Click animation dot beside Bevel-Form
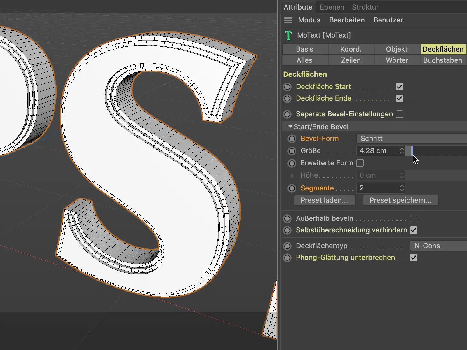Viewport: 467px width, 350px height. coord(292,139)
